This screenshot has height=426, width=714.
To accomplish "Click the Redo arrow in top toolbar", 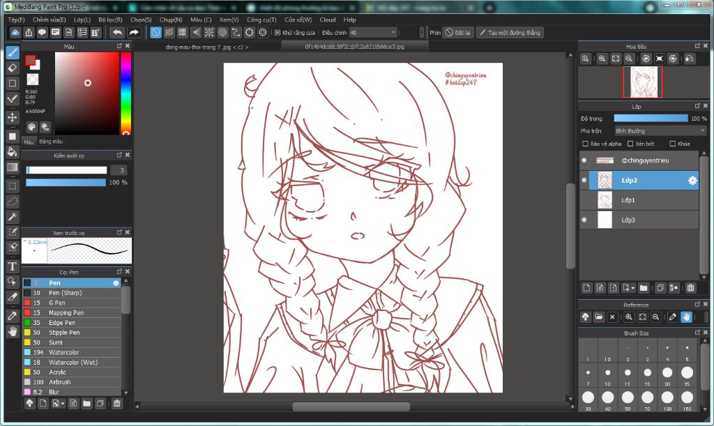I will click(x=133, y=32).
